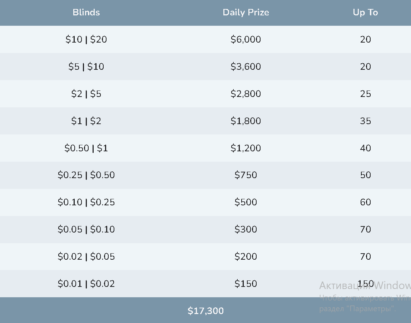Viewport: 411px width, 323px height.
Task: Select the Up To value 25
Action: coord(365,94)
